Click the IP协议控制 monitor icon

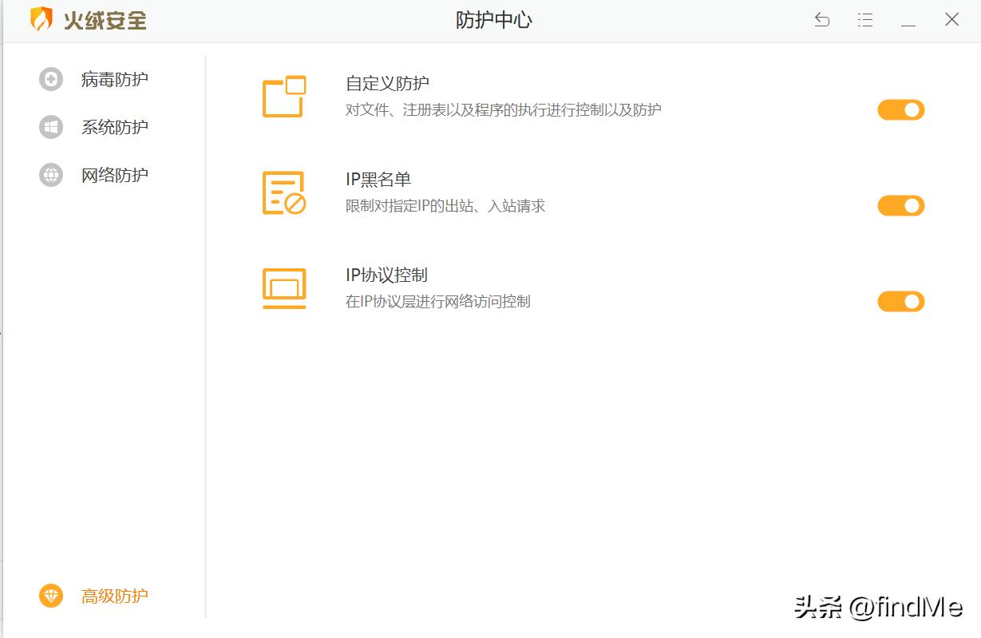tap(283, 287)
